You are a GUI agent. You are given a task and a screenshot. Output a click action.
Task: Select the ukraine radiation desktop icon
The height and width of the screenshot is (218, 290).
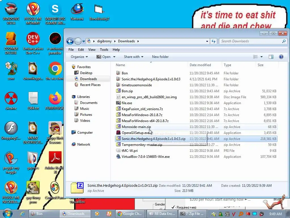11,101
